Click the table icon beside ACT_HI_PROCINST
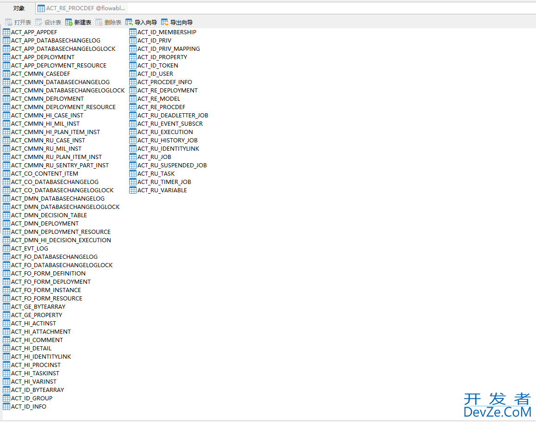Screen dimensions: 536x422 click(6, 365)
